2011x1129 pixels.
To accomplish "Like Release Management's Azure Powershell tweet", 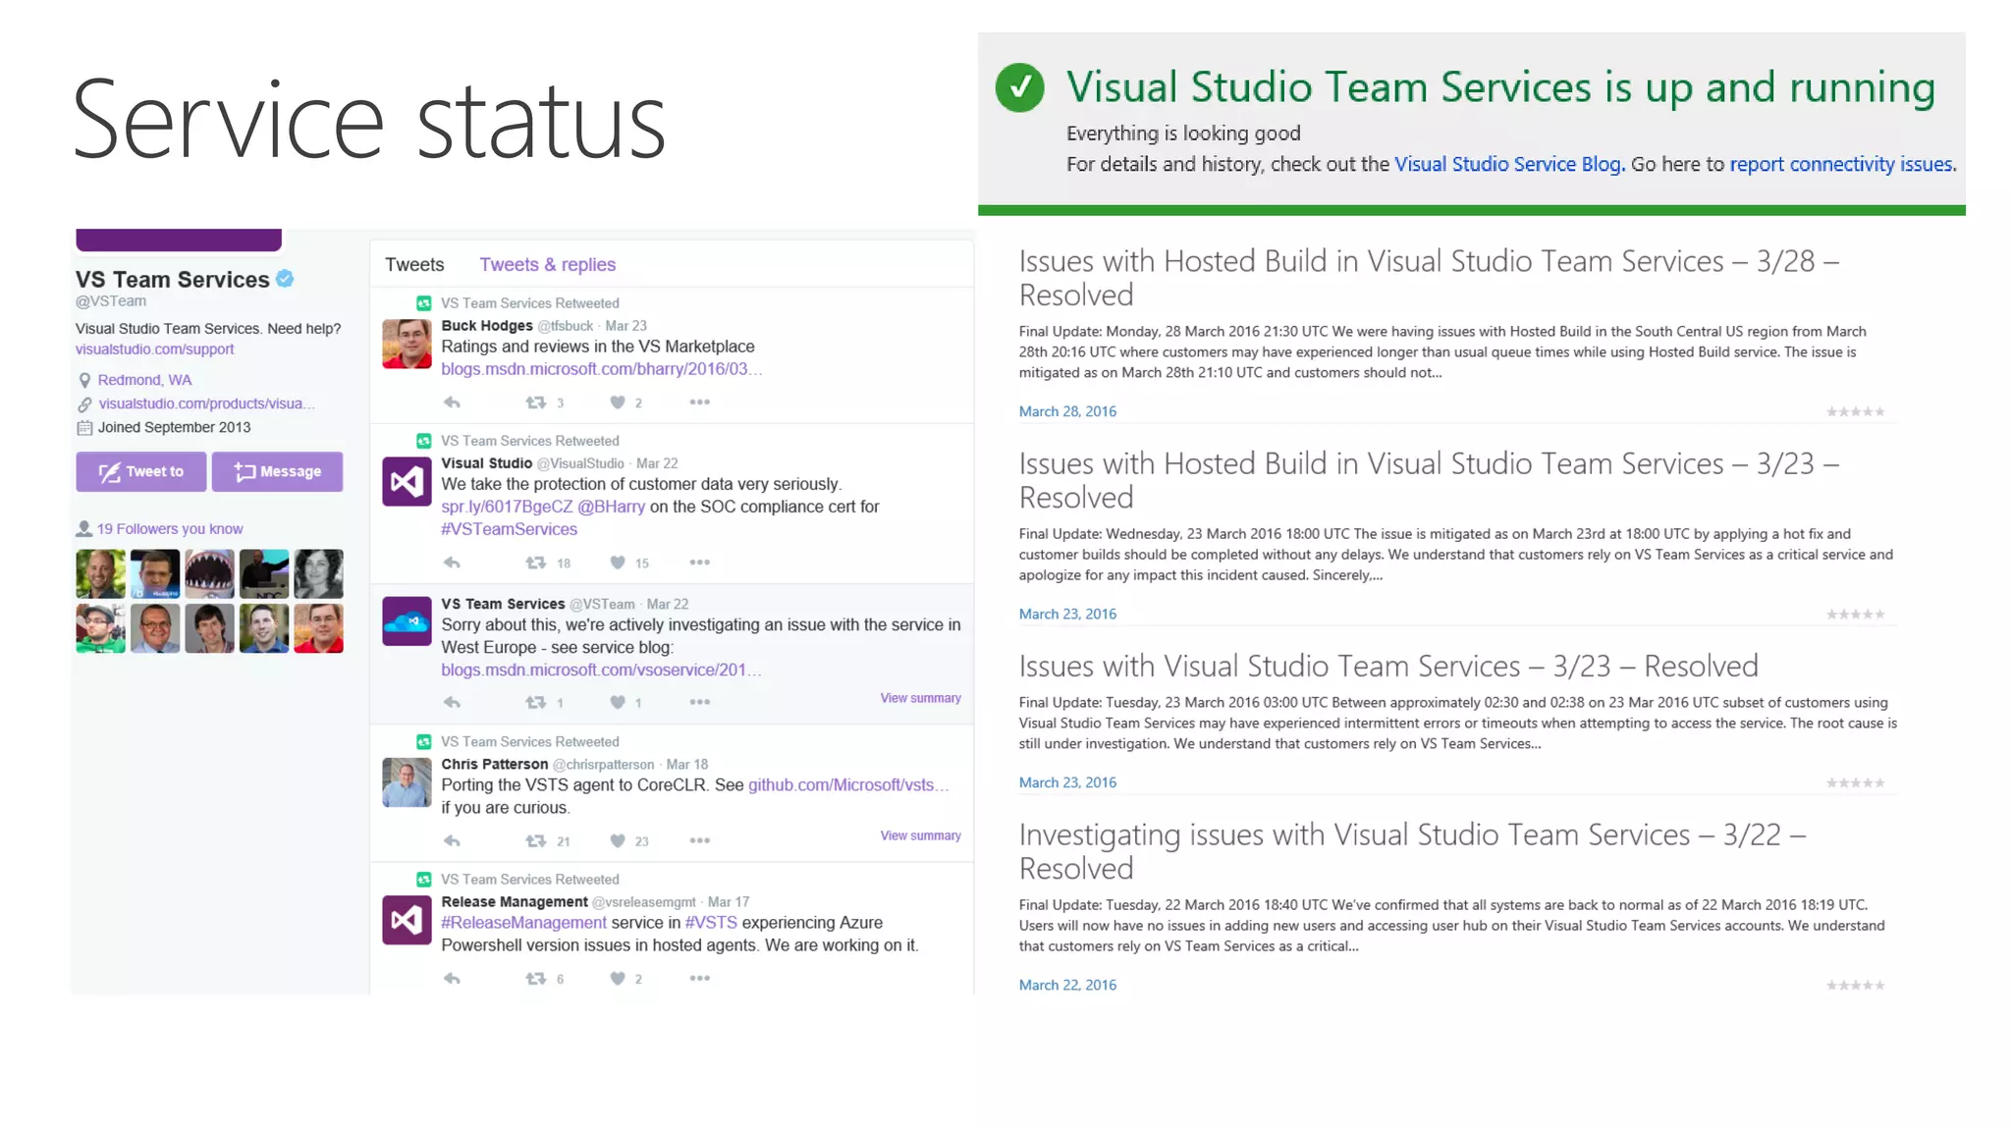I will coord(618,978).
